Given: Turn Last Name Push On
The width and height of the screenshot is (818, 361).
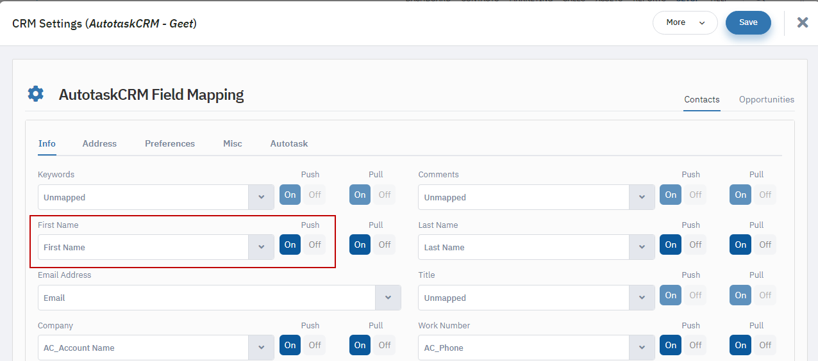Looking at the screenshot, I should coord(671,245).
